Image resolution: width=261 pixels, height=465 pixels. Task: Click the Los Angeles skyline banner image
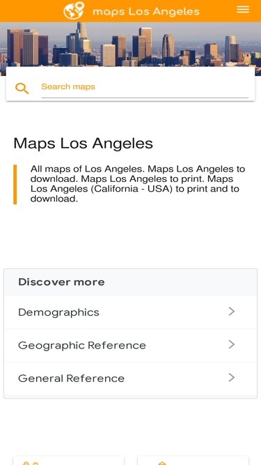pos(131,45)
